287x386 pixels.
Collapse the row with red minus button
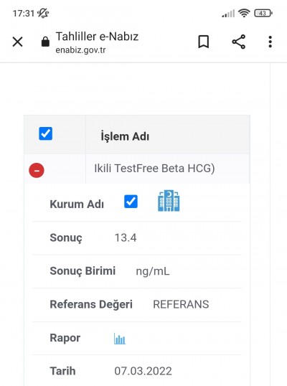[37, 170]
